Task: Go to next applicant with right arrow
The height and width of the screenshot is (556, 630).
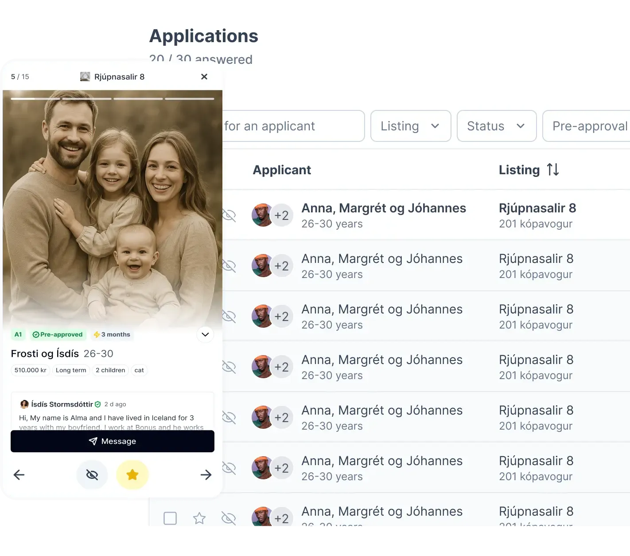Action: pyautogui.click(x=206, y=475)
